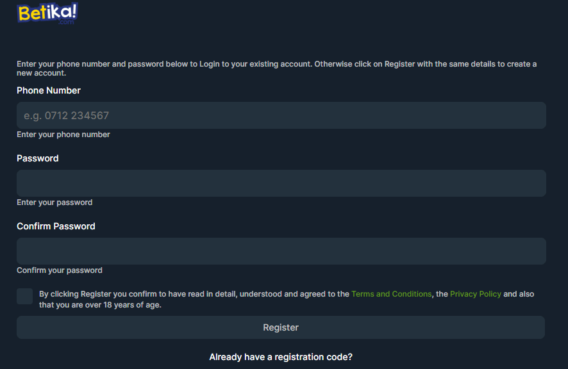Tick the terms agreement checkbox
This screenshot has height=369, width=568.
[x=25, y=296]
